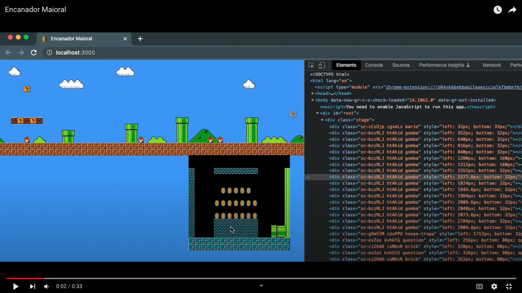522x293 pixels.
Task: Collapse the body element node
Action: (x=313, y=100)
